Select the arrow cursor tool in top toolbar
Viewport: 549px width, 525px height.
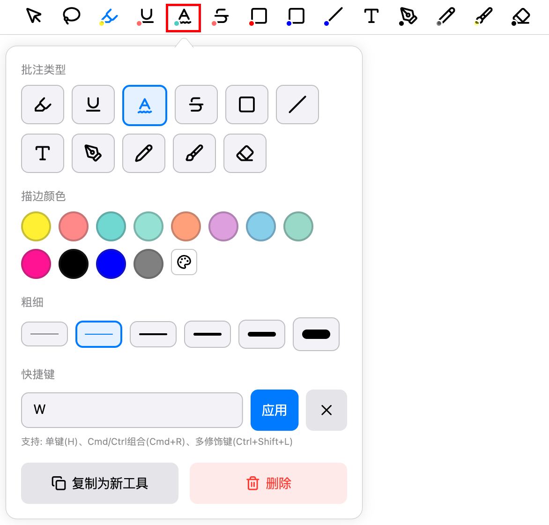(x=34, y=16)
